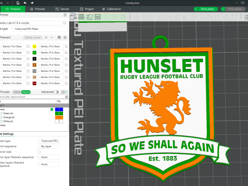Image resolution: width=248 pixels, height=186 pixels.
Task: Remove a filament with the minus icon
Action: click(x=52, y=37)
